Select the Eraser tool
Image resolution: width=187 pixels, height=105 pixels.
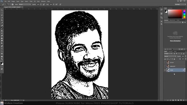pyautogui.click(x=2, y=36)
